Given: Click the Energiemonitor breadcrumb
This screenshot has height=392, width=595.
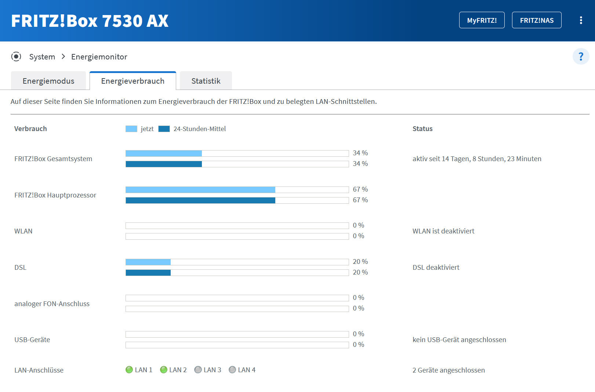Looking at the screenshot, I should point(99,57).
